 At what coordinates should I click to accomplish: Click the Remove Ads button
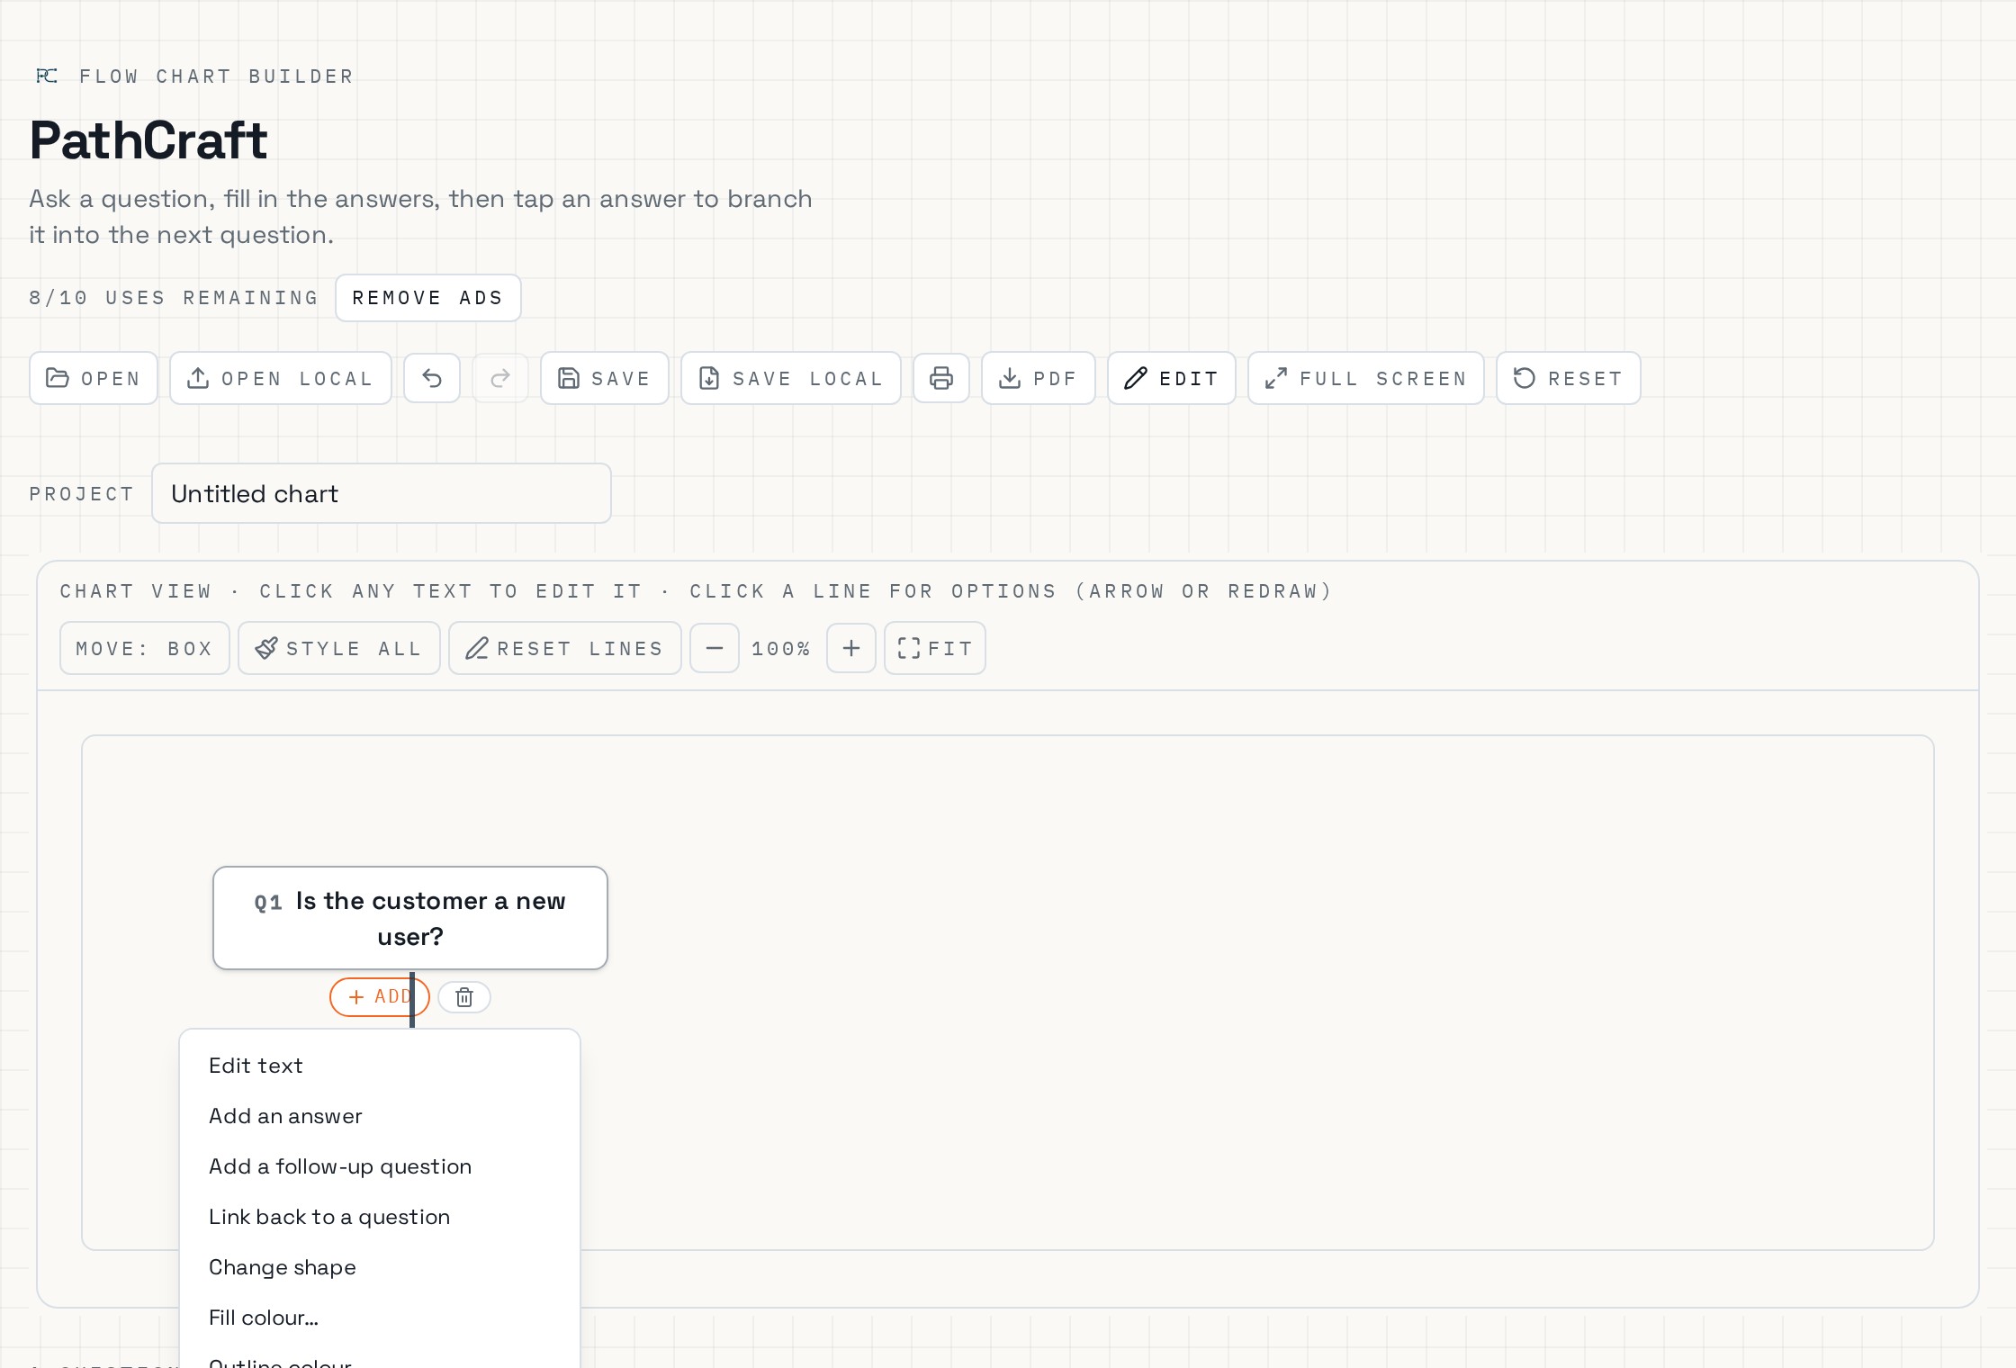428,298
